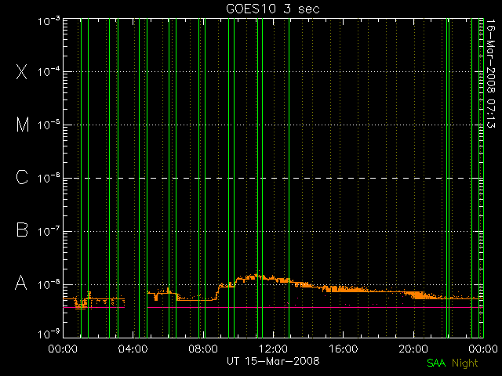This screenshot has height=376, width=502.
Task: Click the Night legend label
Action: pos(465,363)
